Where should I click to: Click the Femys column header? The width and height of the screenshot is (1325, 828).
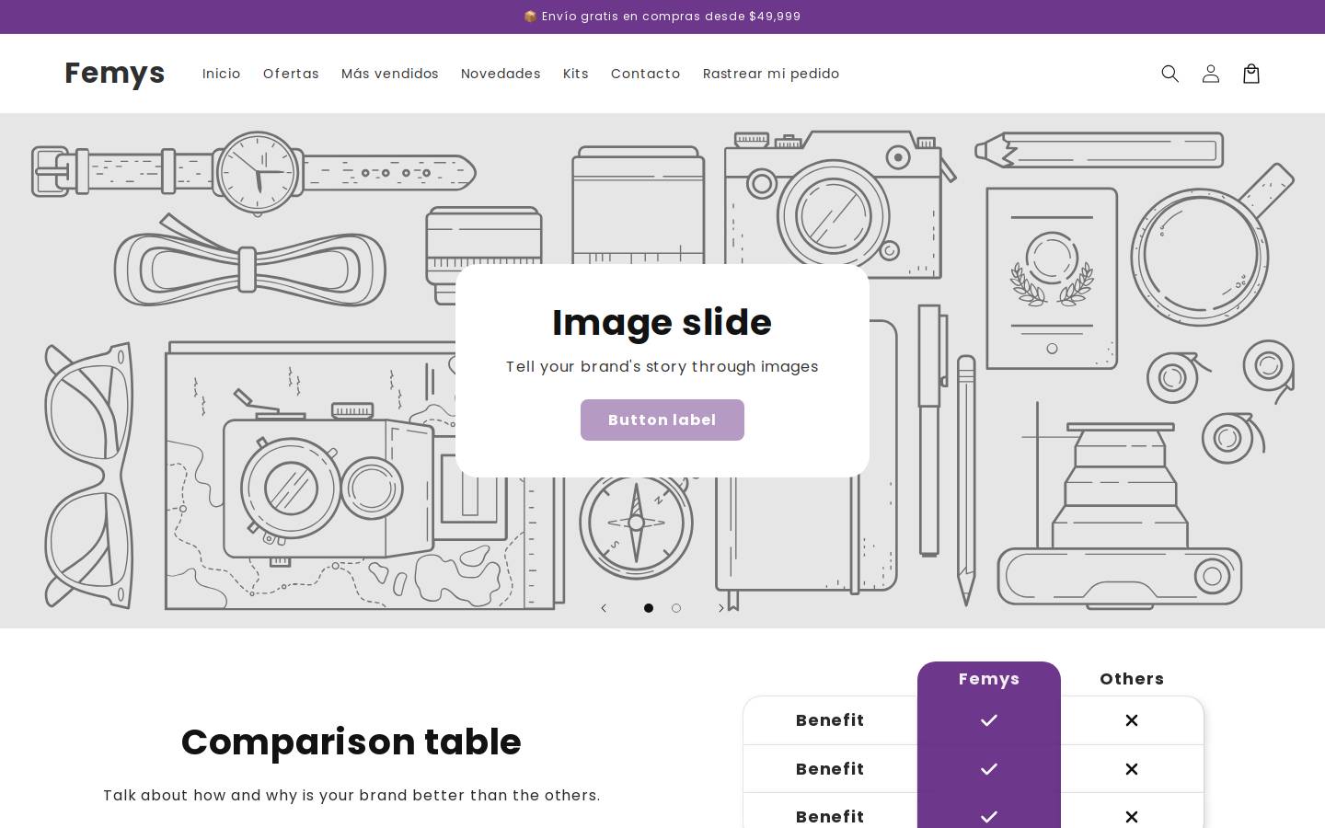[x=989, y=679]
